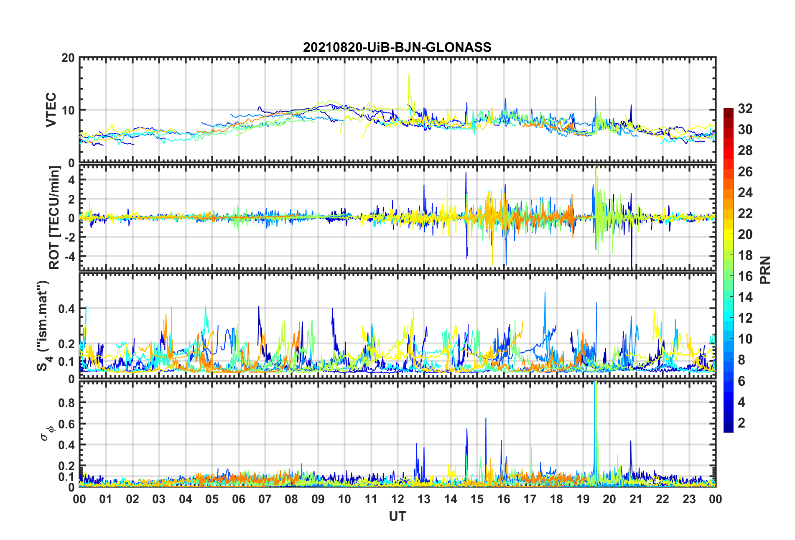The height and width of the screenshot is (540, 795).
Task: Click the sigma phi y-axis tick 0.6
Action: point(66,424)
